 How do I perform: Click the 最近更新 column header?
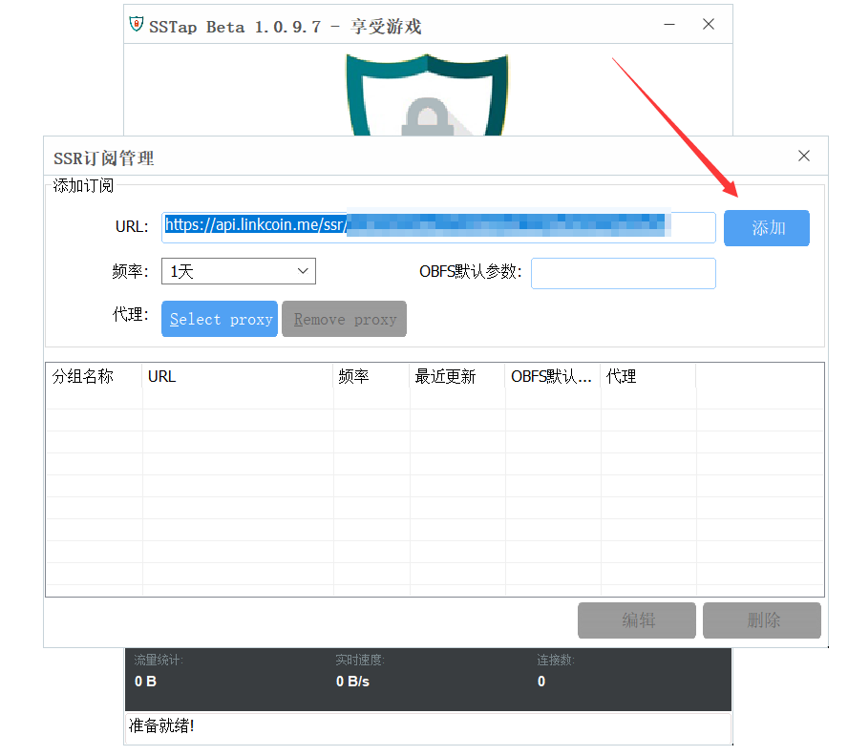[457, 376]
